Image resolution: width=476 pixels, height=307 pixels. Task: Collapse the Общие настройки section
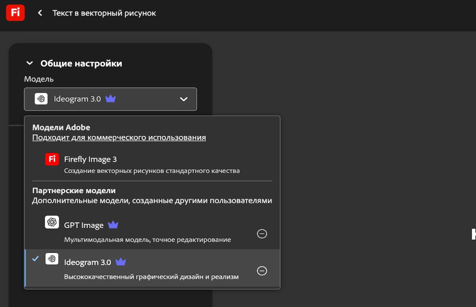pos(30,63)
